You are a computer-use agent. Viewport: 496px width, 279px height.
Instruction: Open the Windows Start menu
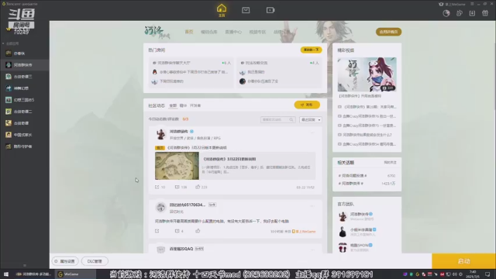(x=6, y=274)
